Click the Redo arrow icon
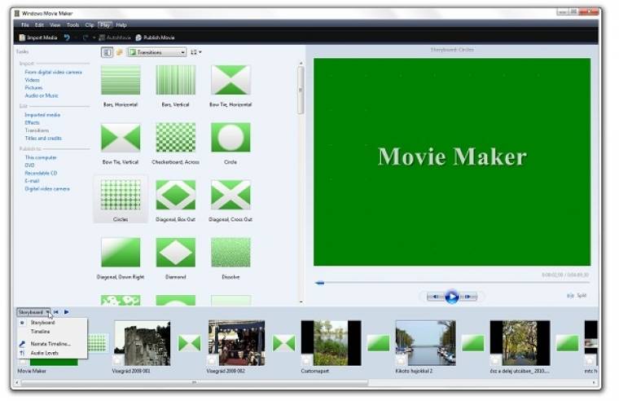 (x=86, y=37)
